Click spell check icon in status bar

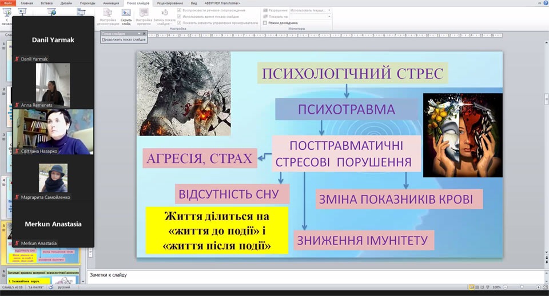(x=51, y=287)
